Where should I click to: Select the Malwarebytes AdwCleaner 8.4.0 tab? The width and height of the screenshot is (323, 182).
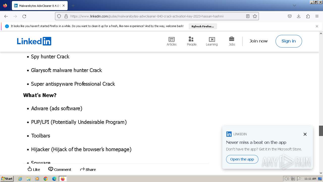40,6
